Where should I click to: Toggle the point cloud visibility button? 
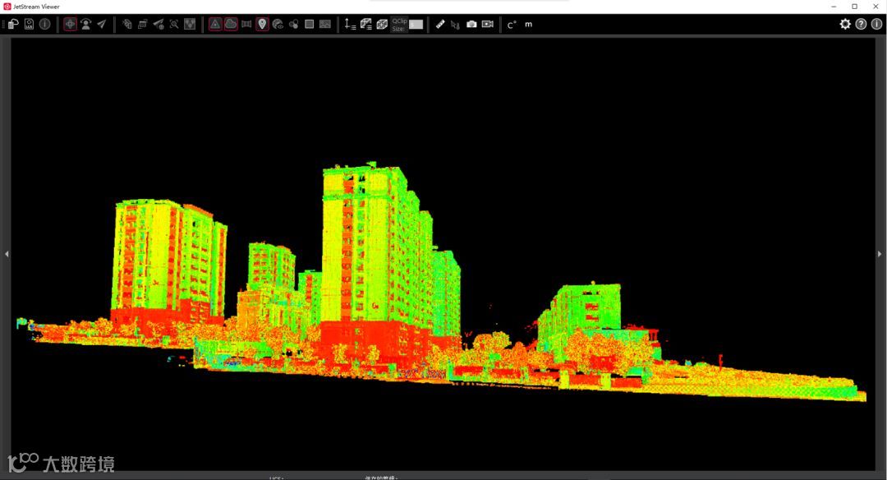[231, 24]
